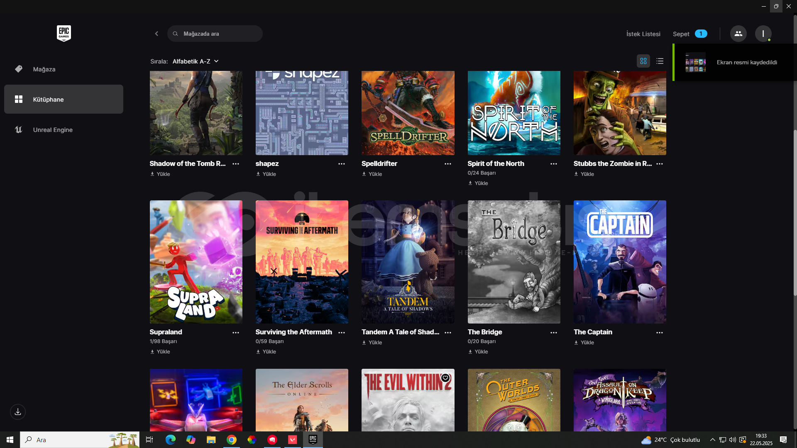Click the heart icon on The Evil Within 2
Screen dimensions: 797x448
[x=445, y=378]
